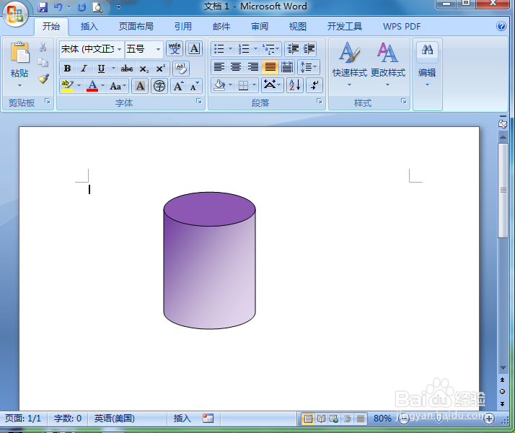Open print preview from quick access toolbar
Screen dimensions: 515x433
click(97, 7)
